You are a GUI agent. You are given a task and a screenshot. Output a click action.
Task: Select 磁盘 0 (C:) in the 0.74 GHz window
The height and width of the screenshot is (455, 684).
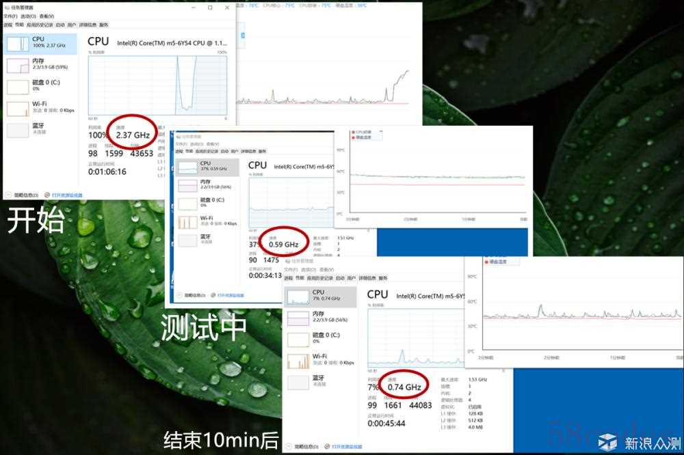click(320, 339)
